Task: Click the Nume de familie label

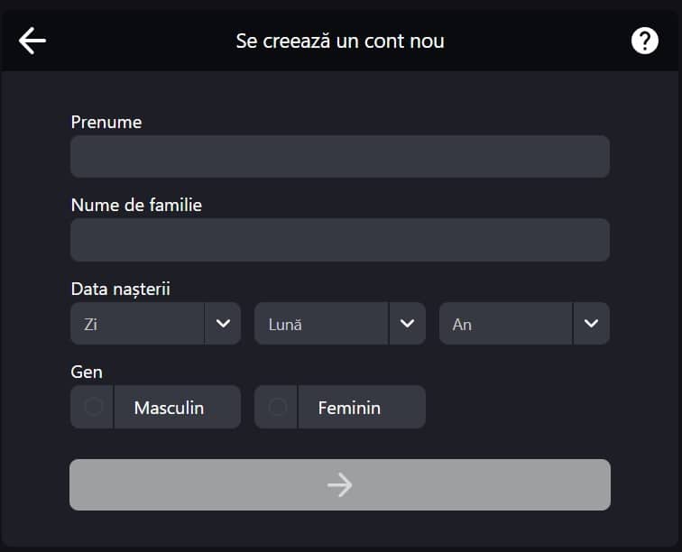Action: tap(136, 205)
